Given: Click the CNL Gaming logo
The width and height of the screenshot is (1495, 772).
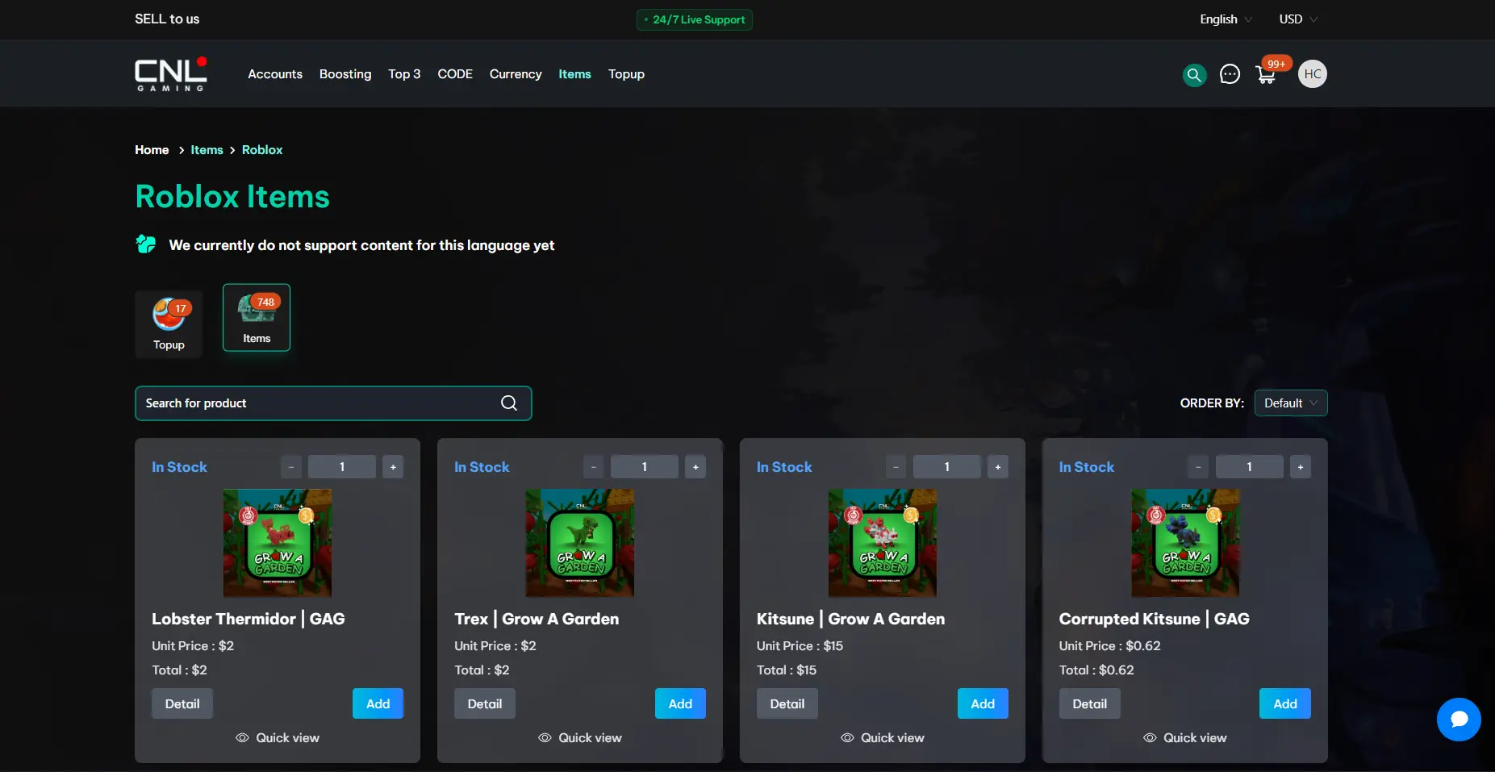Looking at the screenshot, I should click(x=171, y=74).
